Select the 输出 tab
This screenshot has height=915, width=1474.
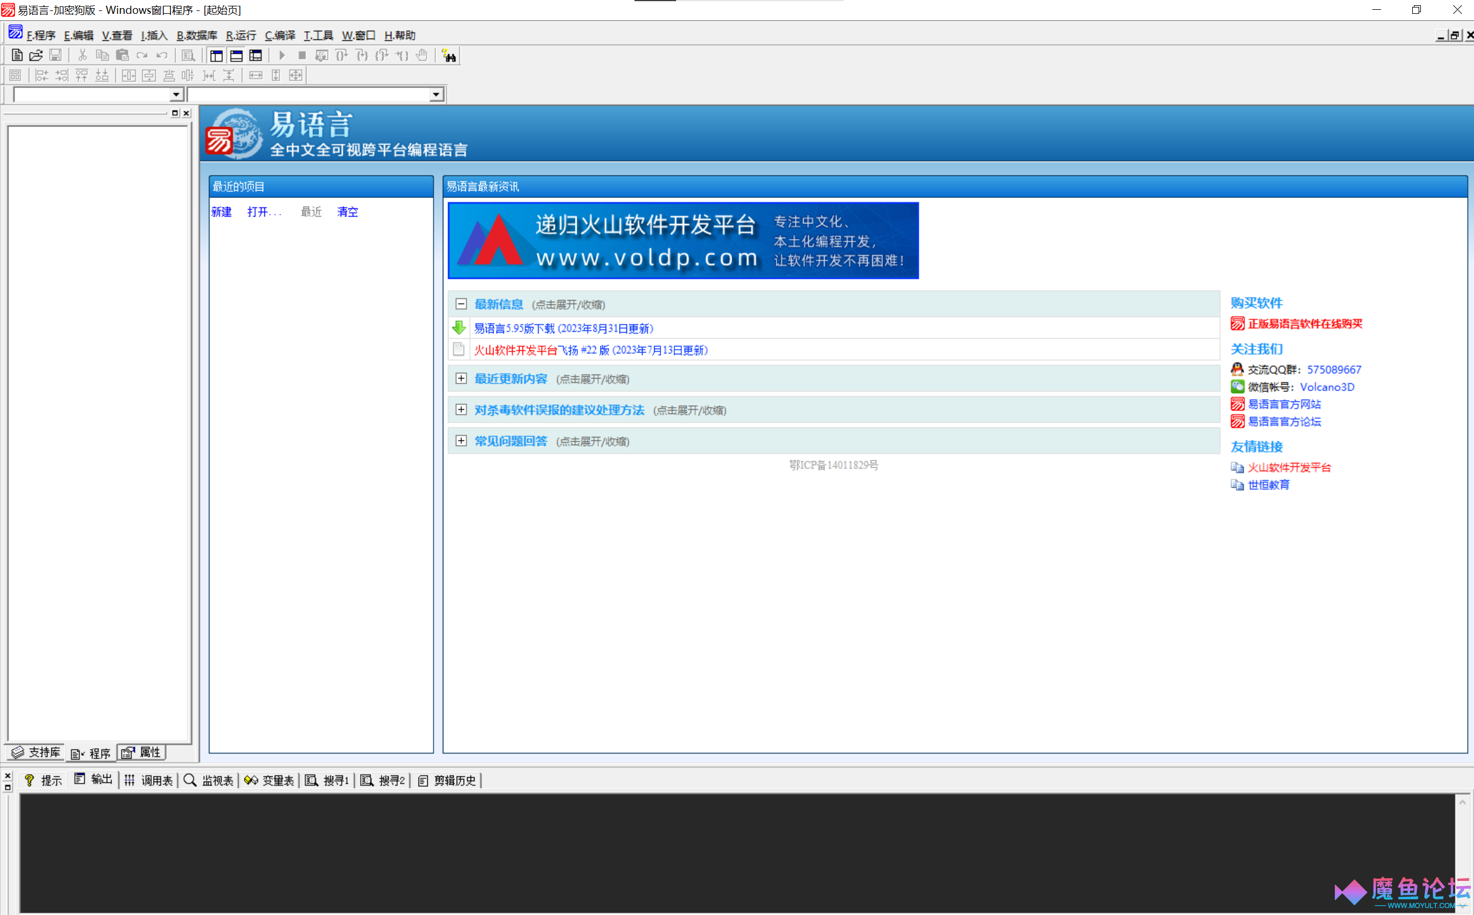(93, 779)
